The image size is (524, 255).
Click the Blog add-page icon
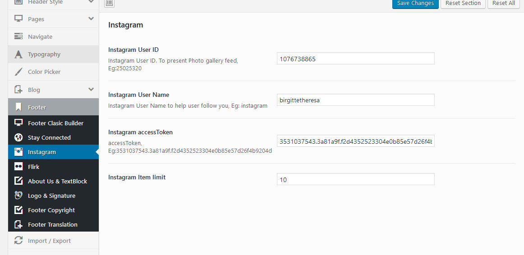click(19, 90)
